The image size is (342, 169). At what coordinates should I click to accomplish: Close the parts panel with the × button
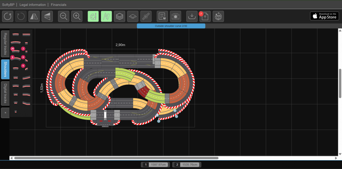click(5, 113)
